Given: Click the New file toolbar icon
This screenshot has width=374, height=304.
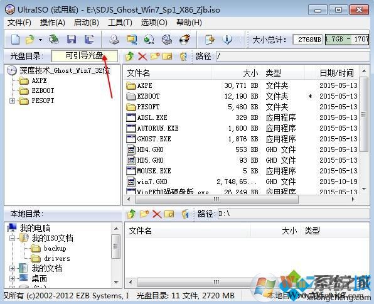Looking at the screenshot, I should click(x=15, y=40).
